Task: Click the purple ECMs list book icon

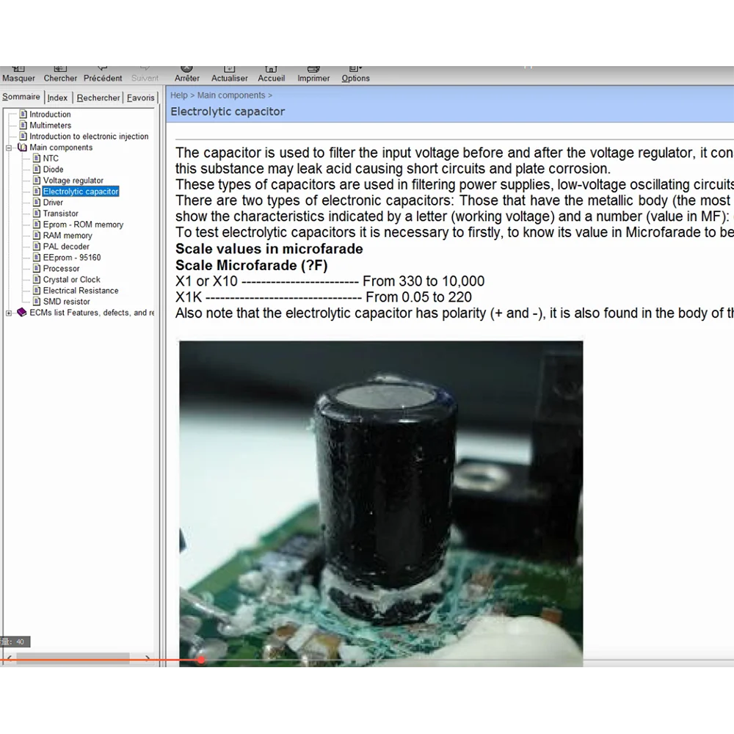Action: point(22,312)
